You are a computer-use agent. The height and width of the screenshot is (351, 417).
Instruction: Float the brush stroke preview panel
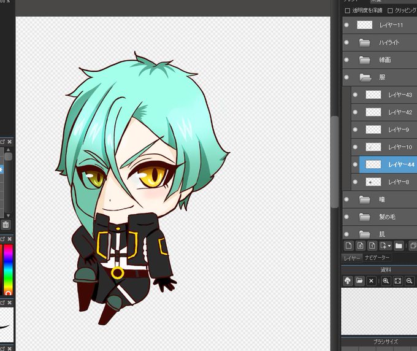[2, 303]
